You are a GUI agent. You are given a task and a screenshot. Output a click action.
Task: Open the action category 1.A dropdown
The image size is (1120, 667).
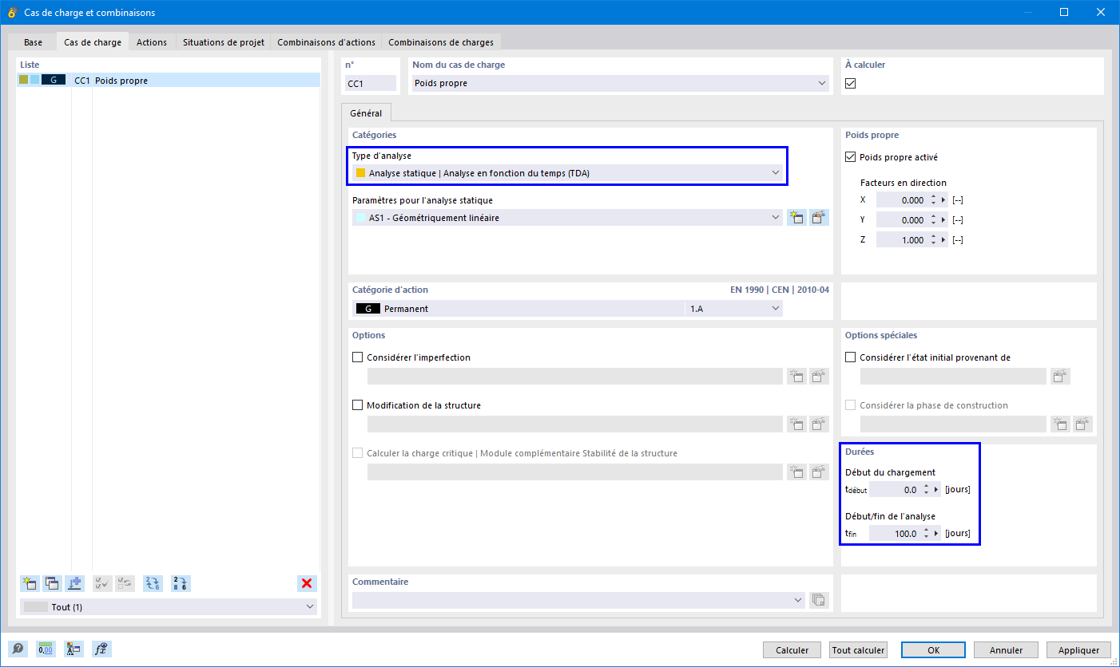pos(774,308)
